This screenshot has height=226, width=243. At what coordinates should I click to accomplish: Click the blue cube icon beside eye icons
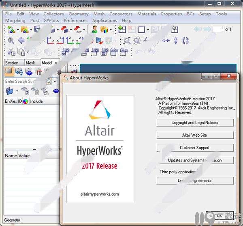pyautogui.click(x=56, y=91)
